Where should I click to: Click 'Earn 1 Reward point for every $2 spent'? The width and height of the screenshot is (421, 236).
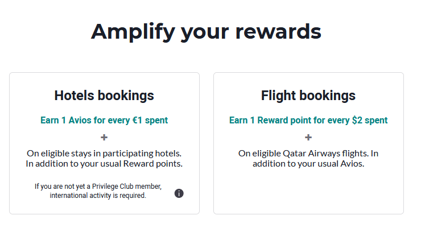click(308, 121)
